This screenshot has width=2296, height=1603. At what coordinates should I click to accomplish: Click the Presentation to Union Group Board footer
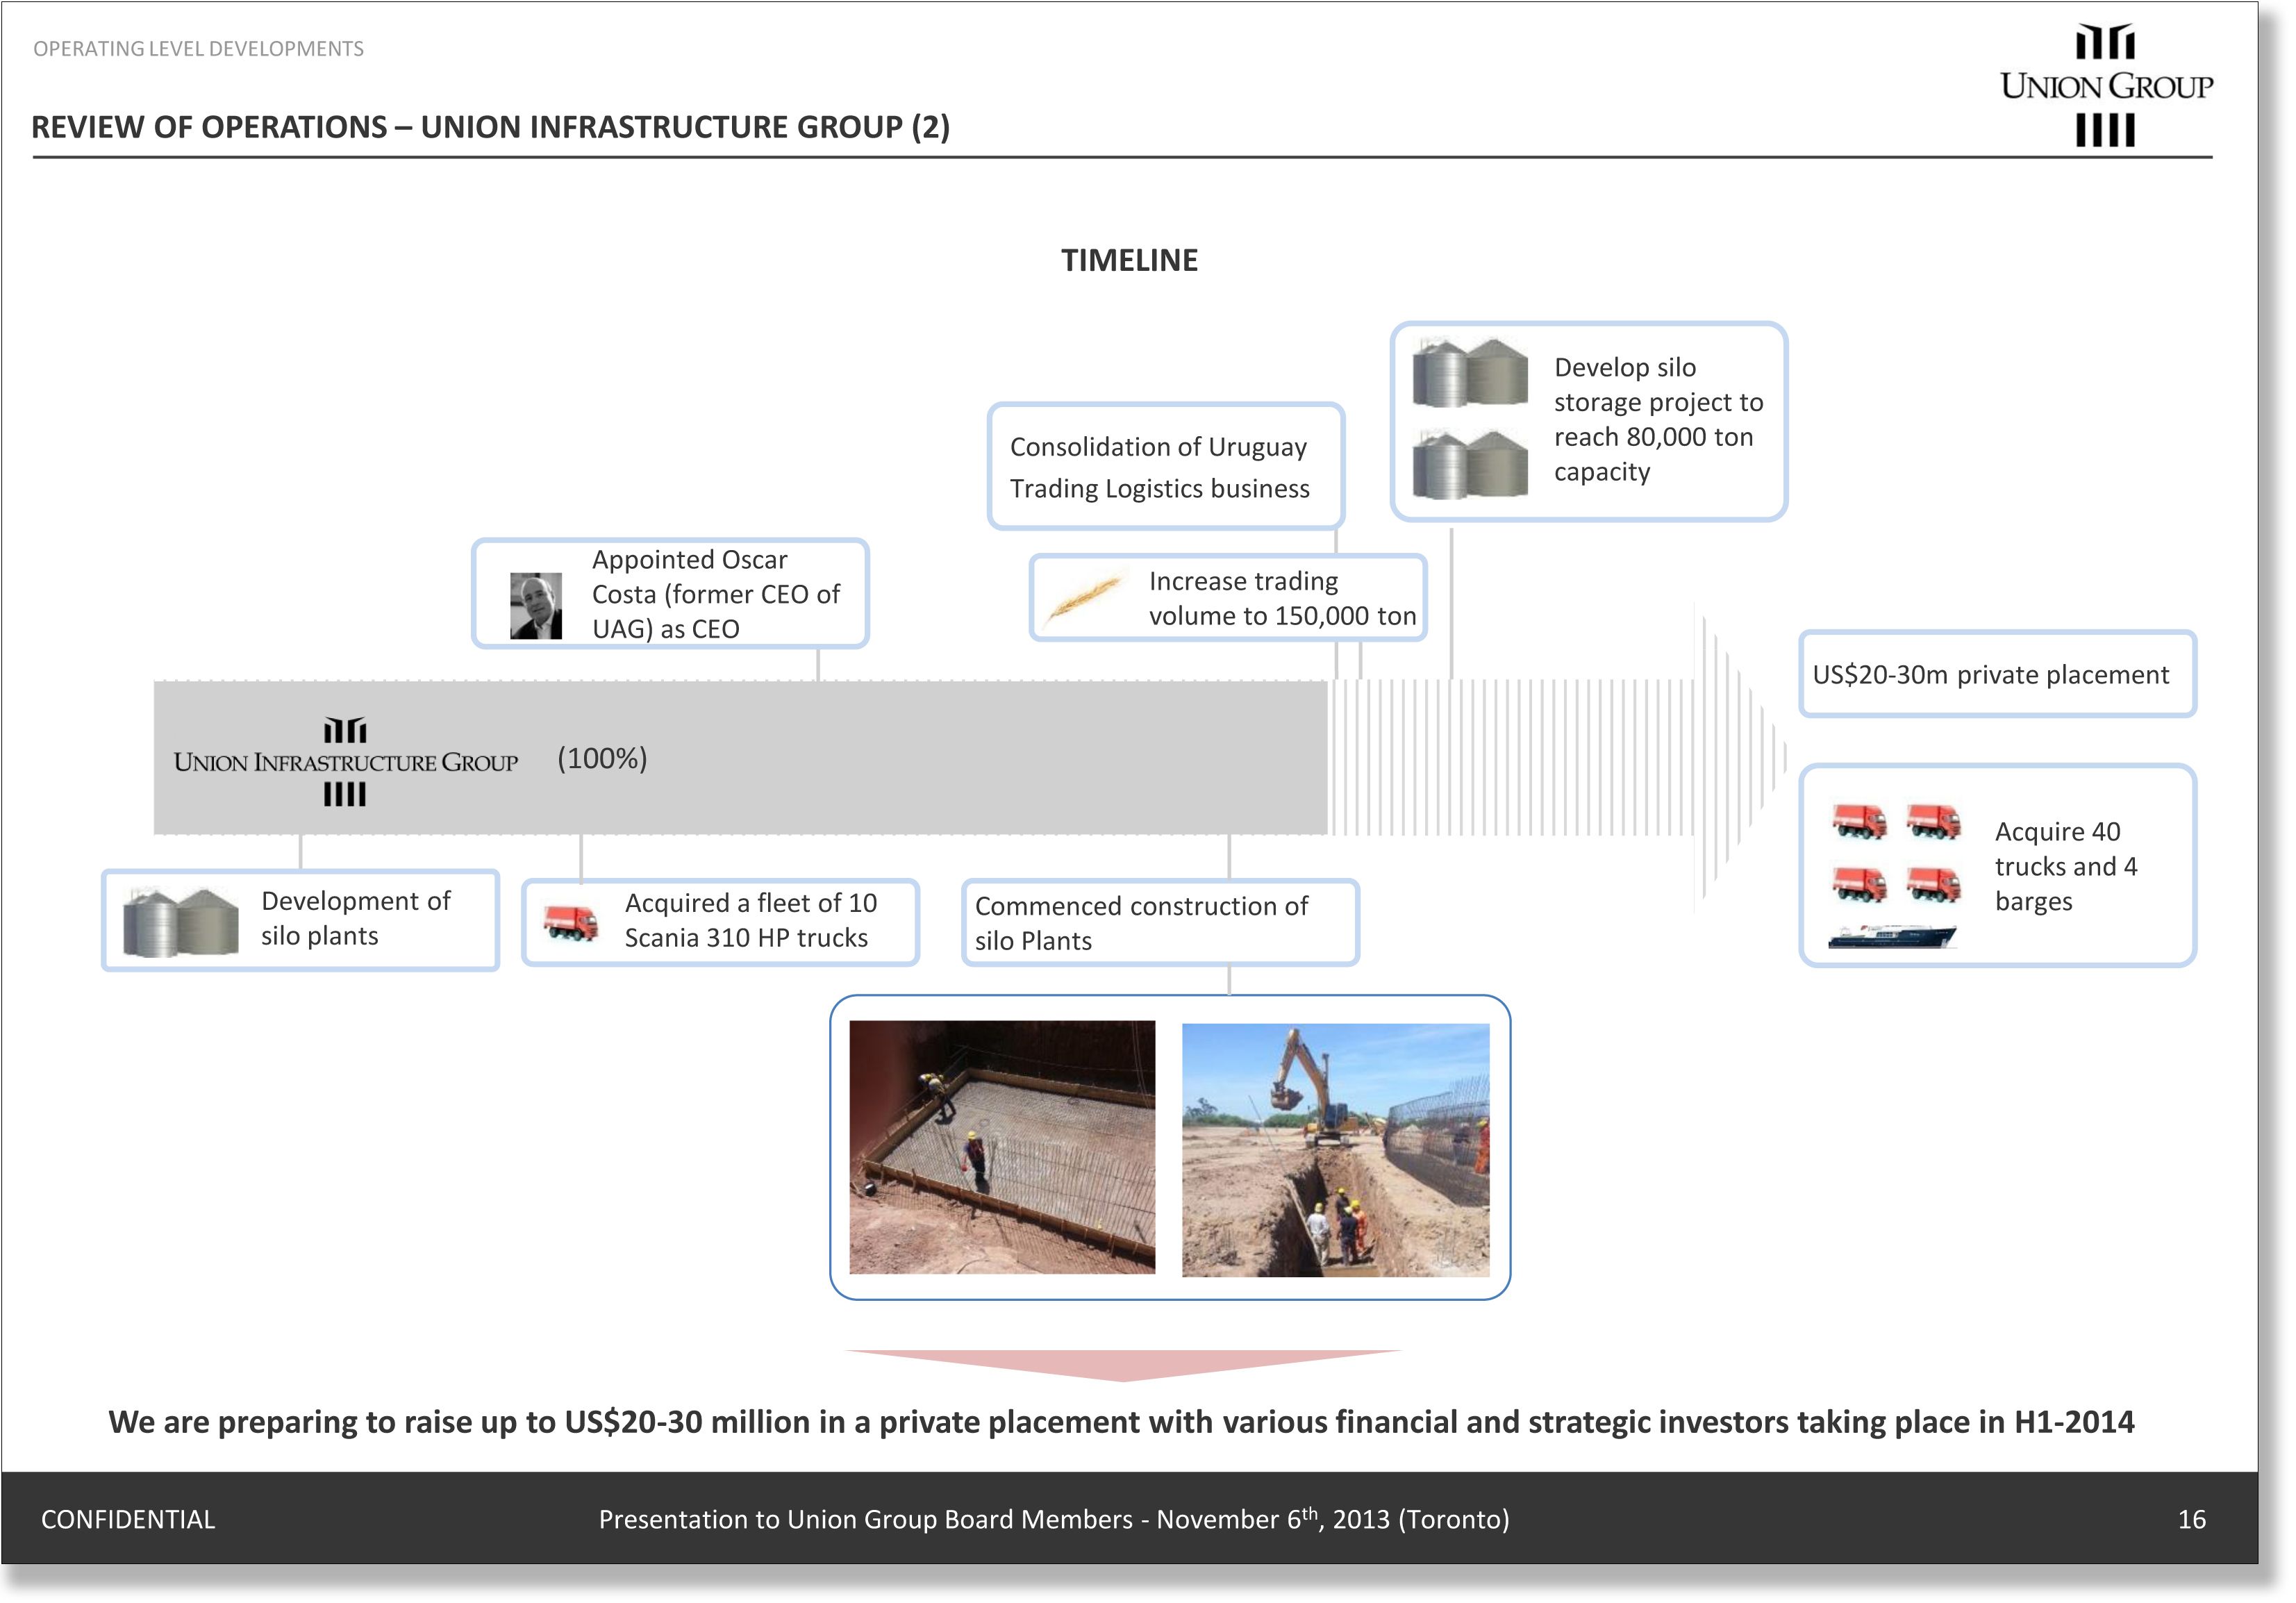tap(1054, 1519)
